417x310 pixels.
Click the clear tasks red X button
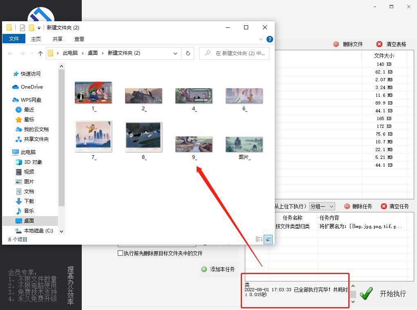coord(384,206)
